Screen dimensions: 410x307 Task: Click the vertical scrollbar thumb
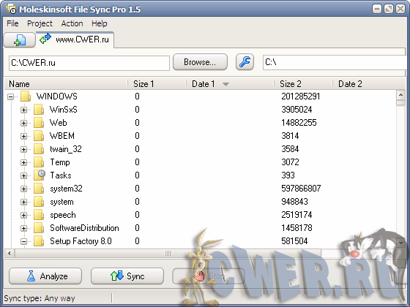[x=400, y=102]
